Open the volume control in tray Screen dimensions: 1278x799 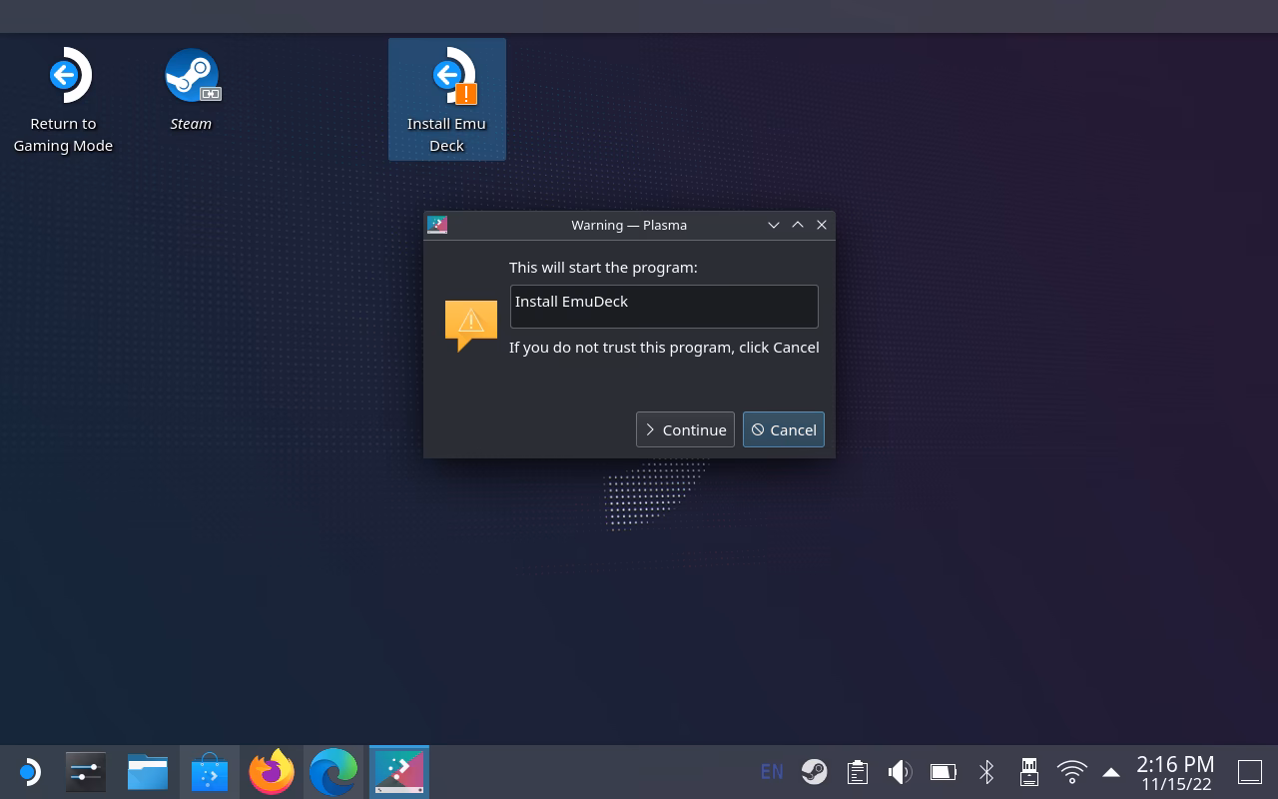point(900,772)
